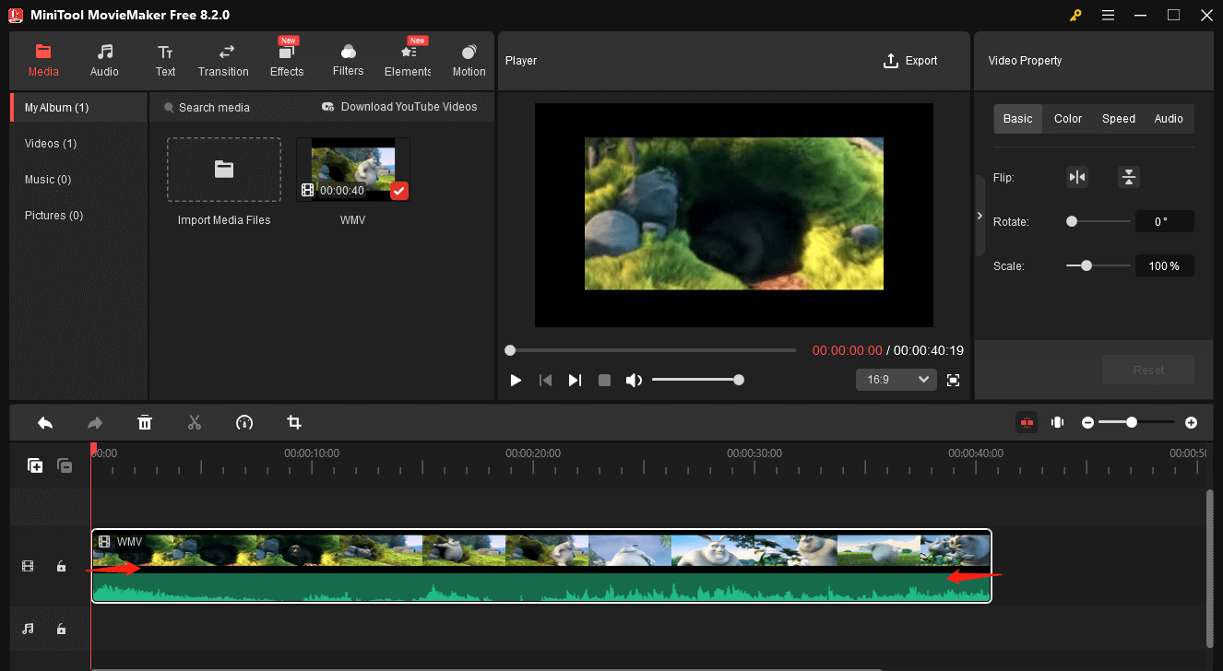This screenshot has width=1223, height=671.
Task: Open the Crop tool
Action: click(x=294, y=423)
